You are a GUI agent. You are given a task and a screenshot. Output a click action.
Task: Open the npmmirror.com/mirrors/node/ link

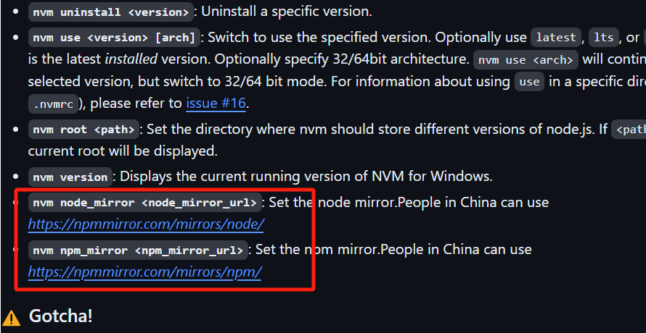(146, 224)
